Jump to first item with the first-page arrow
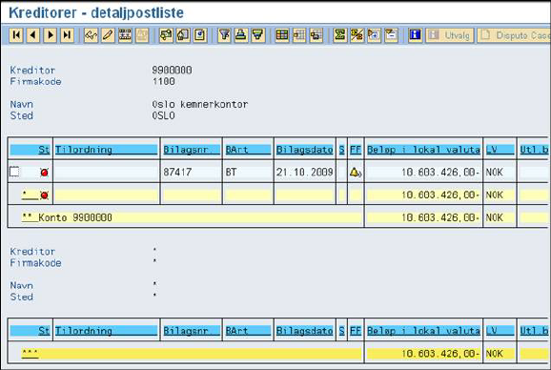This screenshot has width=551, height=370. [16, 34]
